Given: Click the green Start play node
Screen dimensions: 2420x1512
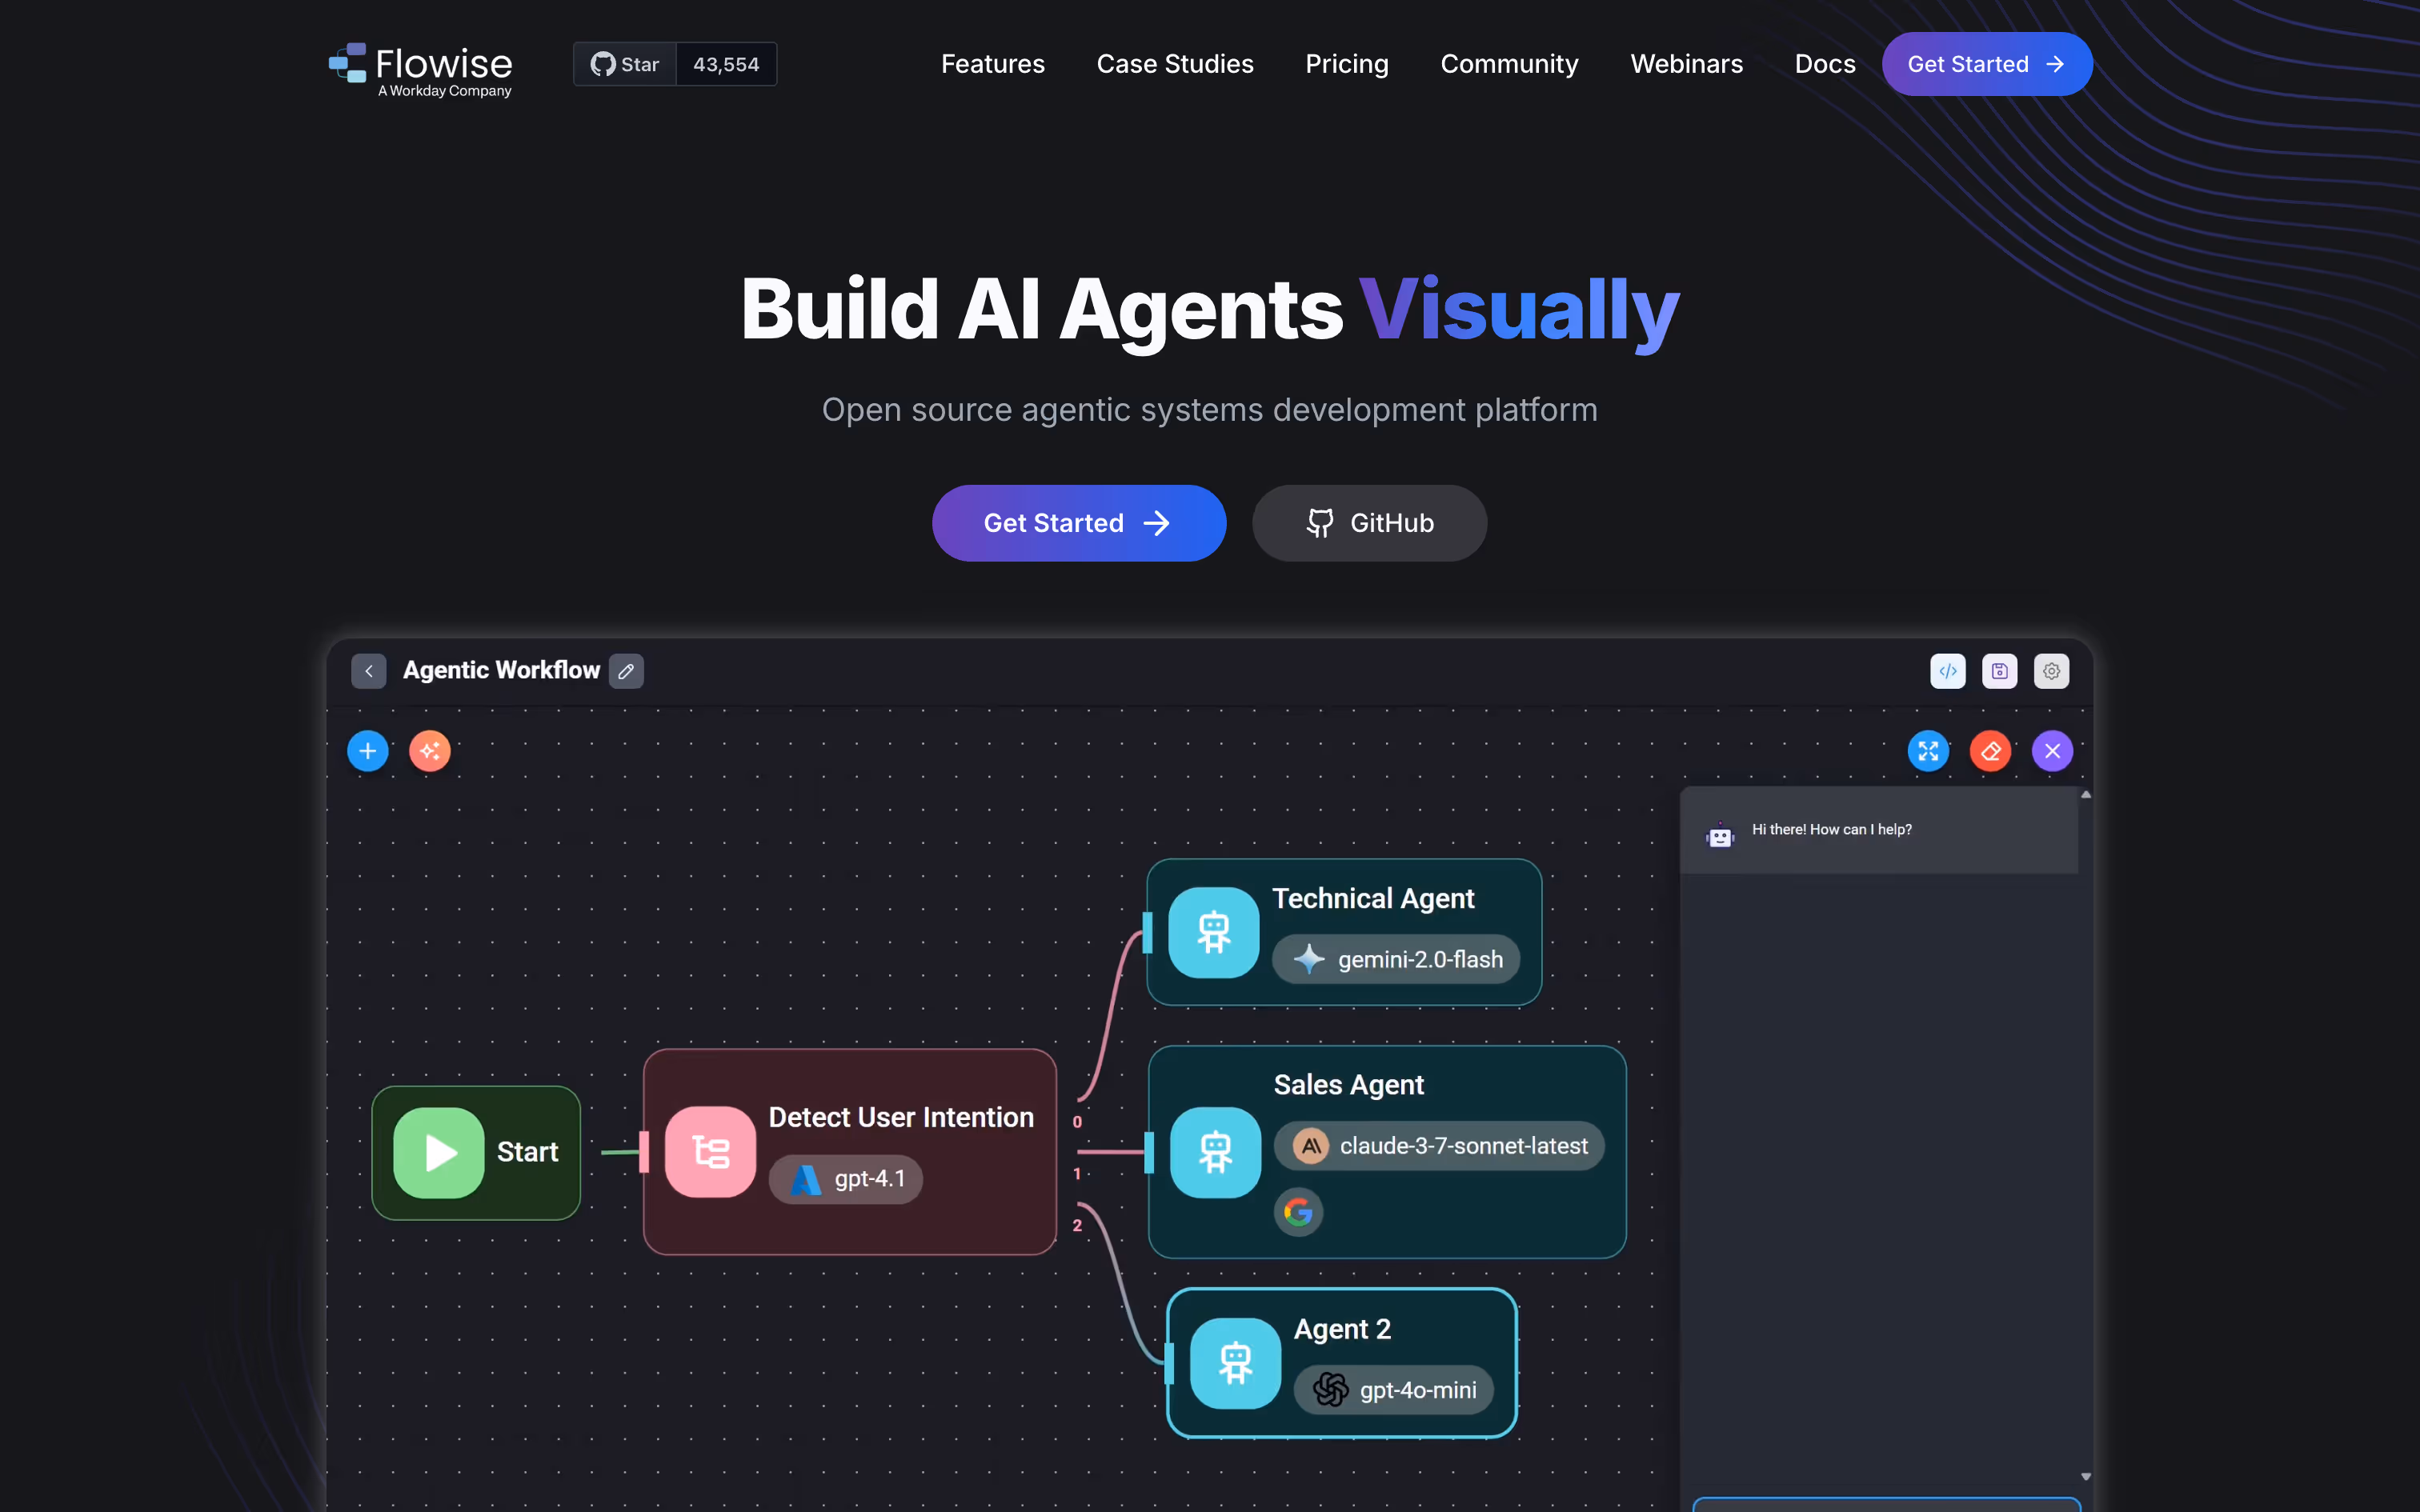Looking at the screenshot, I should point(439,1152).
